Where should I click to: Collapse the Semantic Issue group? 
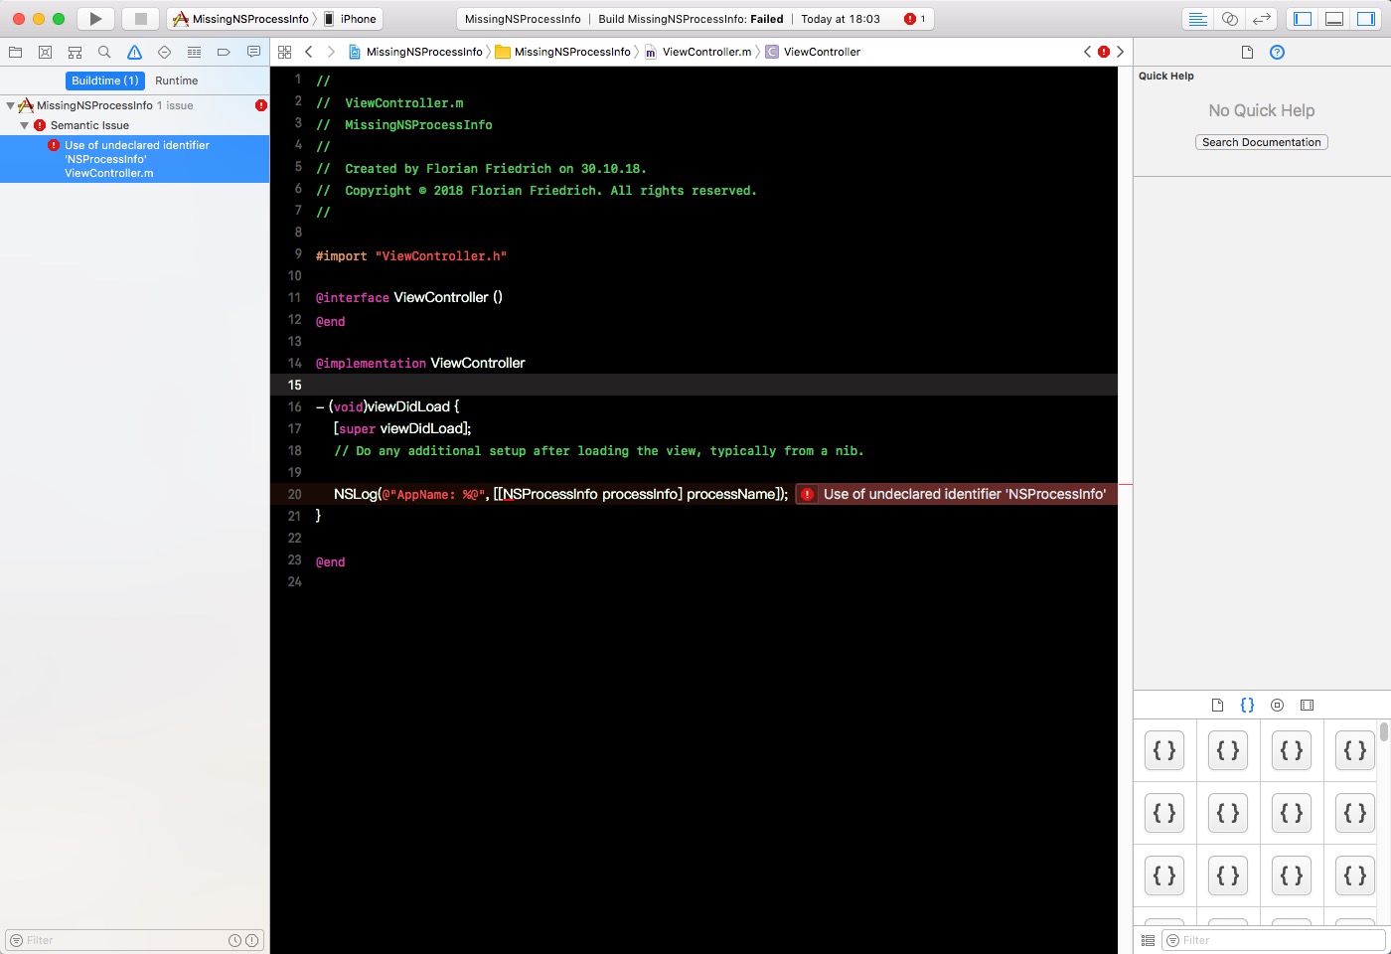click(x=24, y=125)
